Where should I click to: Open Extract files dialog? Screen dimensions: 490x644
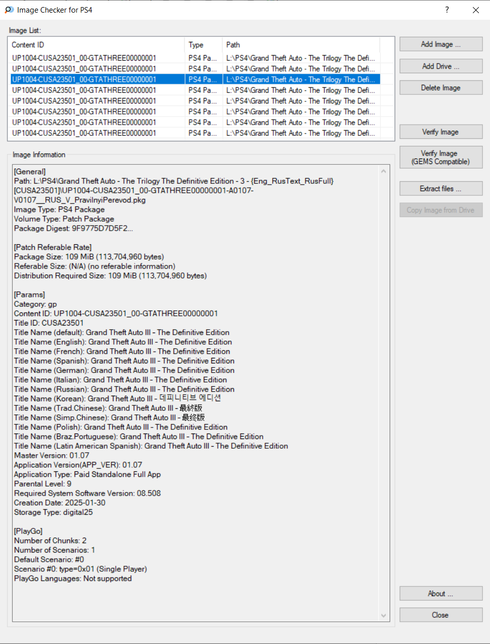point(441,189)
